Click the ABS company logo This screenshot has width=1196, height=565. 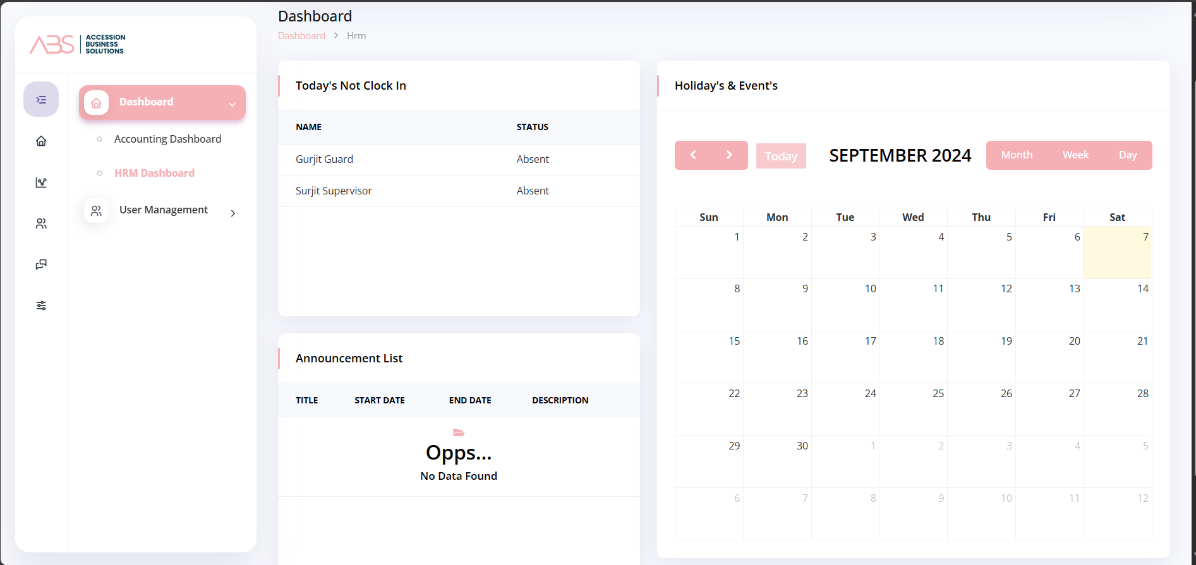pyautogui.click(x=77, y=44)
